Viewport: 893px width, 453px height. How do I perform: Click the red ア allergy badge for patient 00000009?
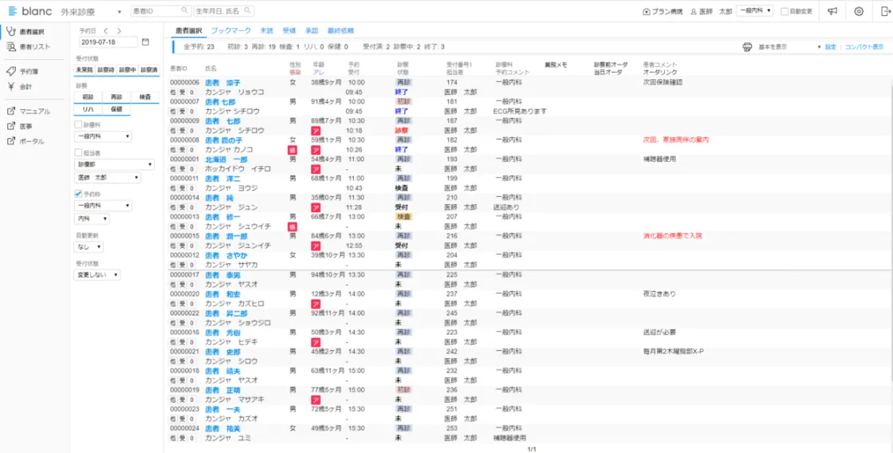click(315, 131)
